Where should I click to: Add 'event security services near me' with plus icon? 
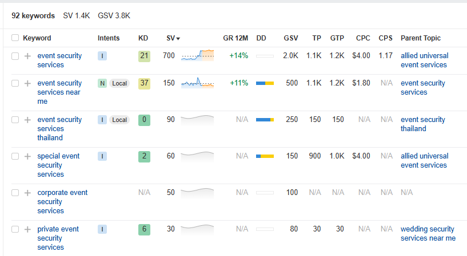[x=27, y=83]
